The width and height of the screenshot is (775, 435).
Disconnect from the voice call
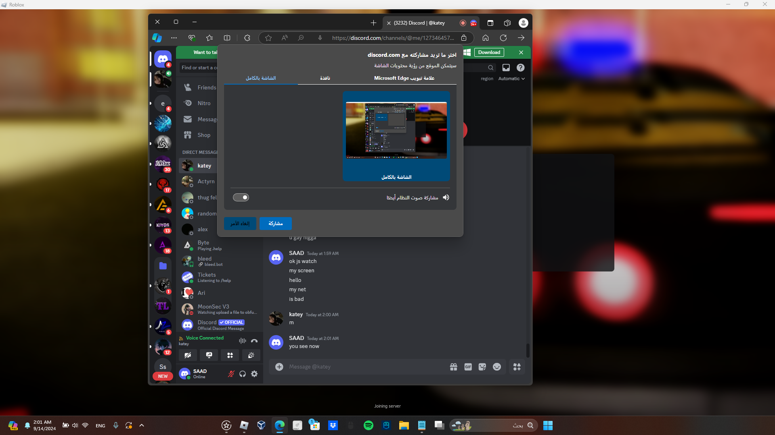coord(254,341)
